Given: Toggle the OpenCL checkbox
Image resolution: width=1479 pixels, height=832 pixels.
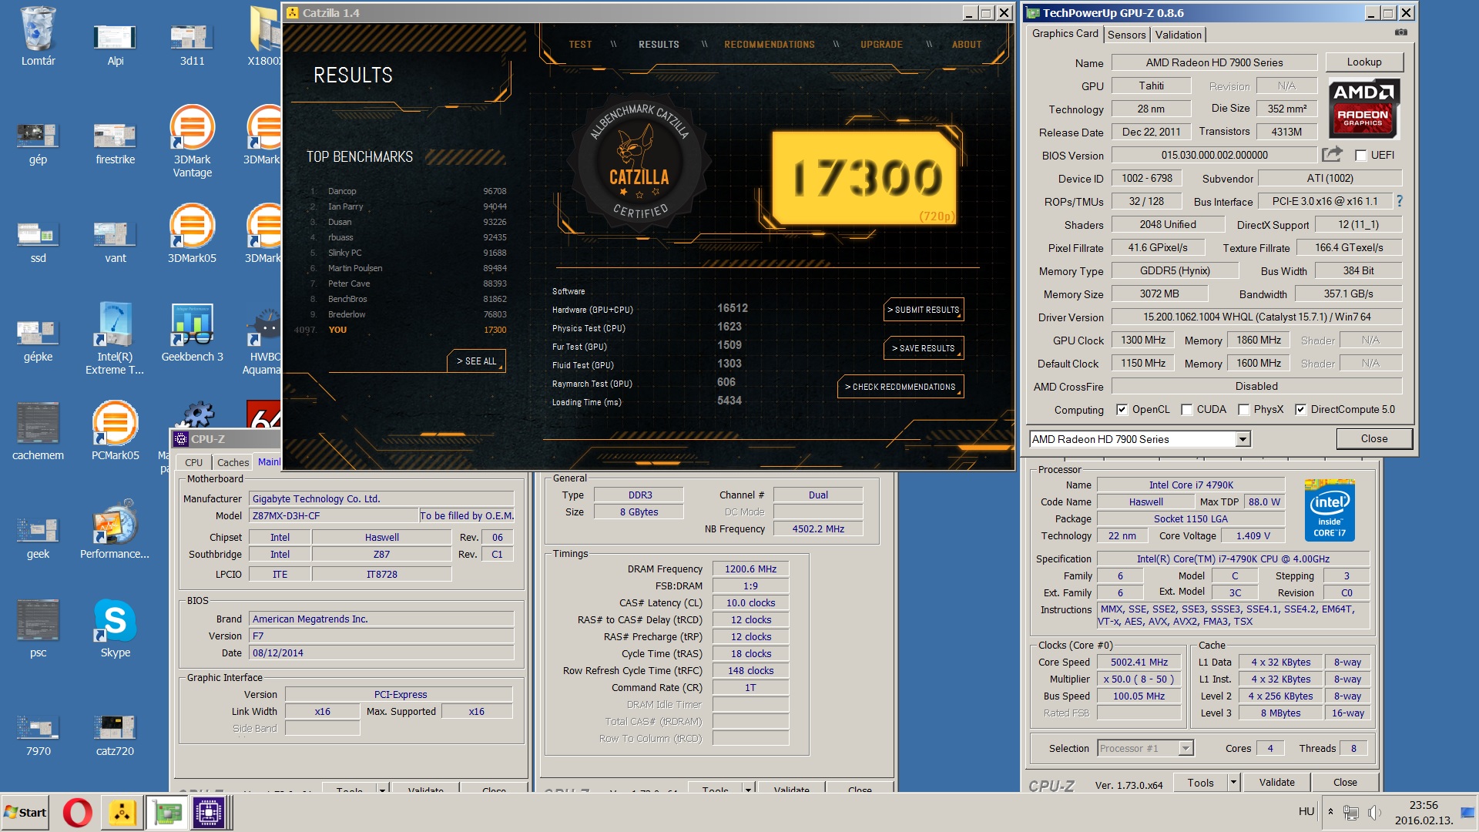Looking at the screenshot, I should pyautogui.click(x=1122, y=410).
